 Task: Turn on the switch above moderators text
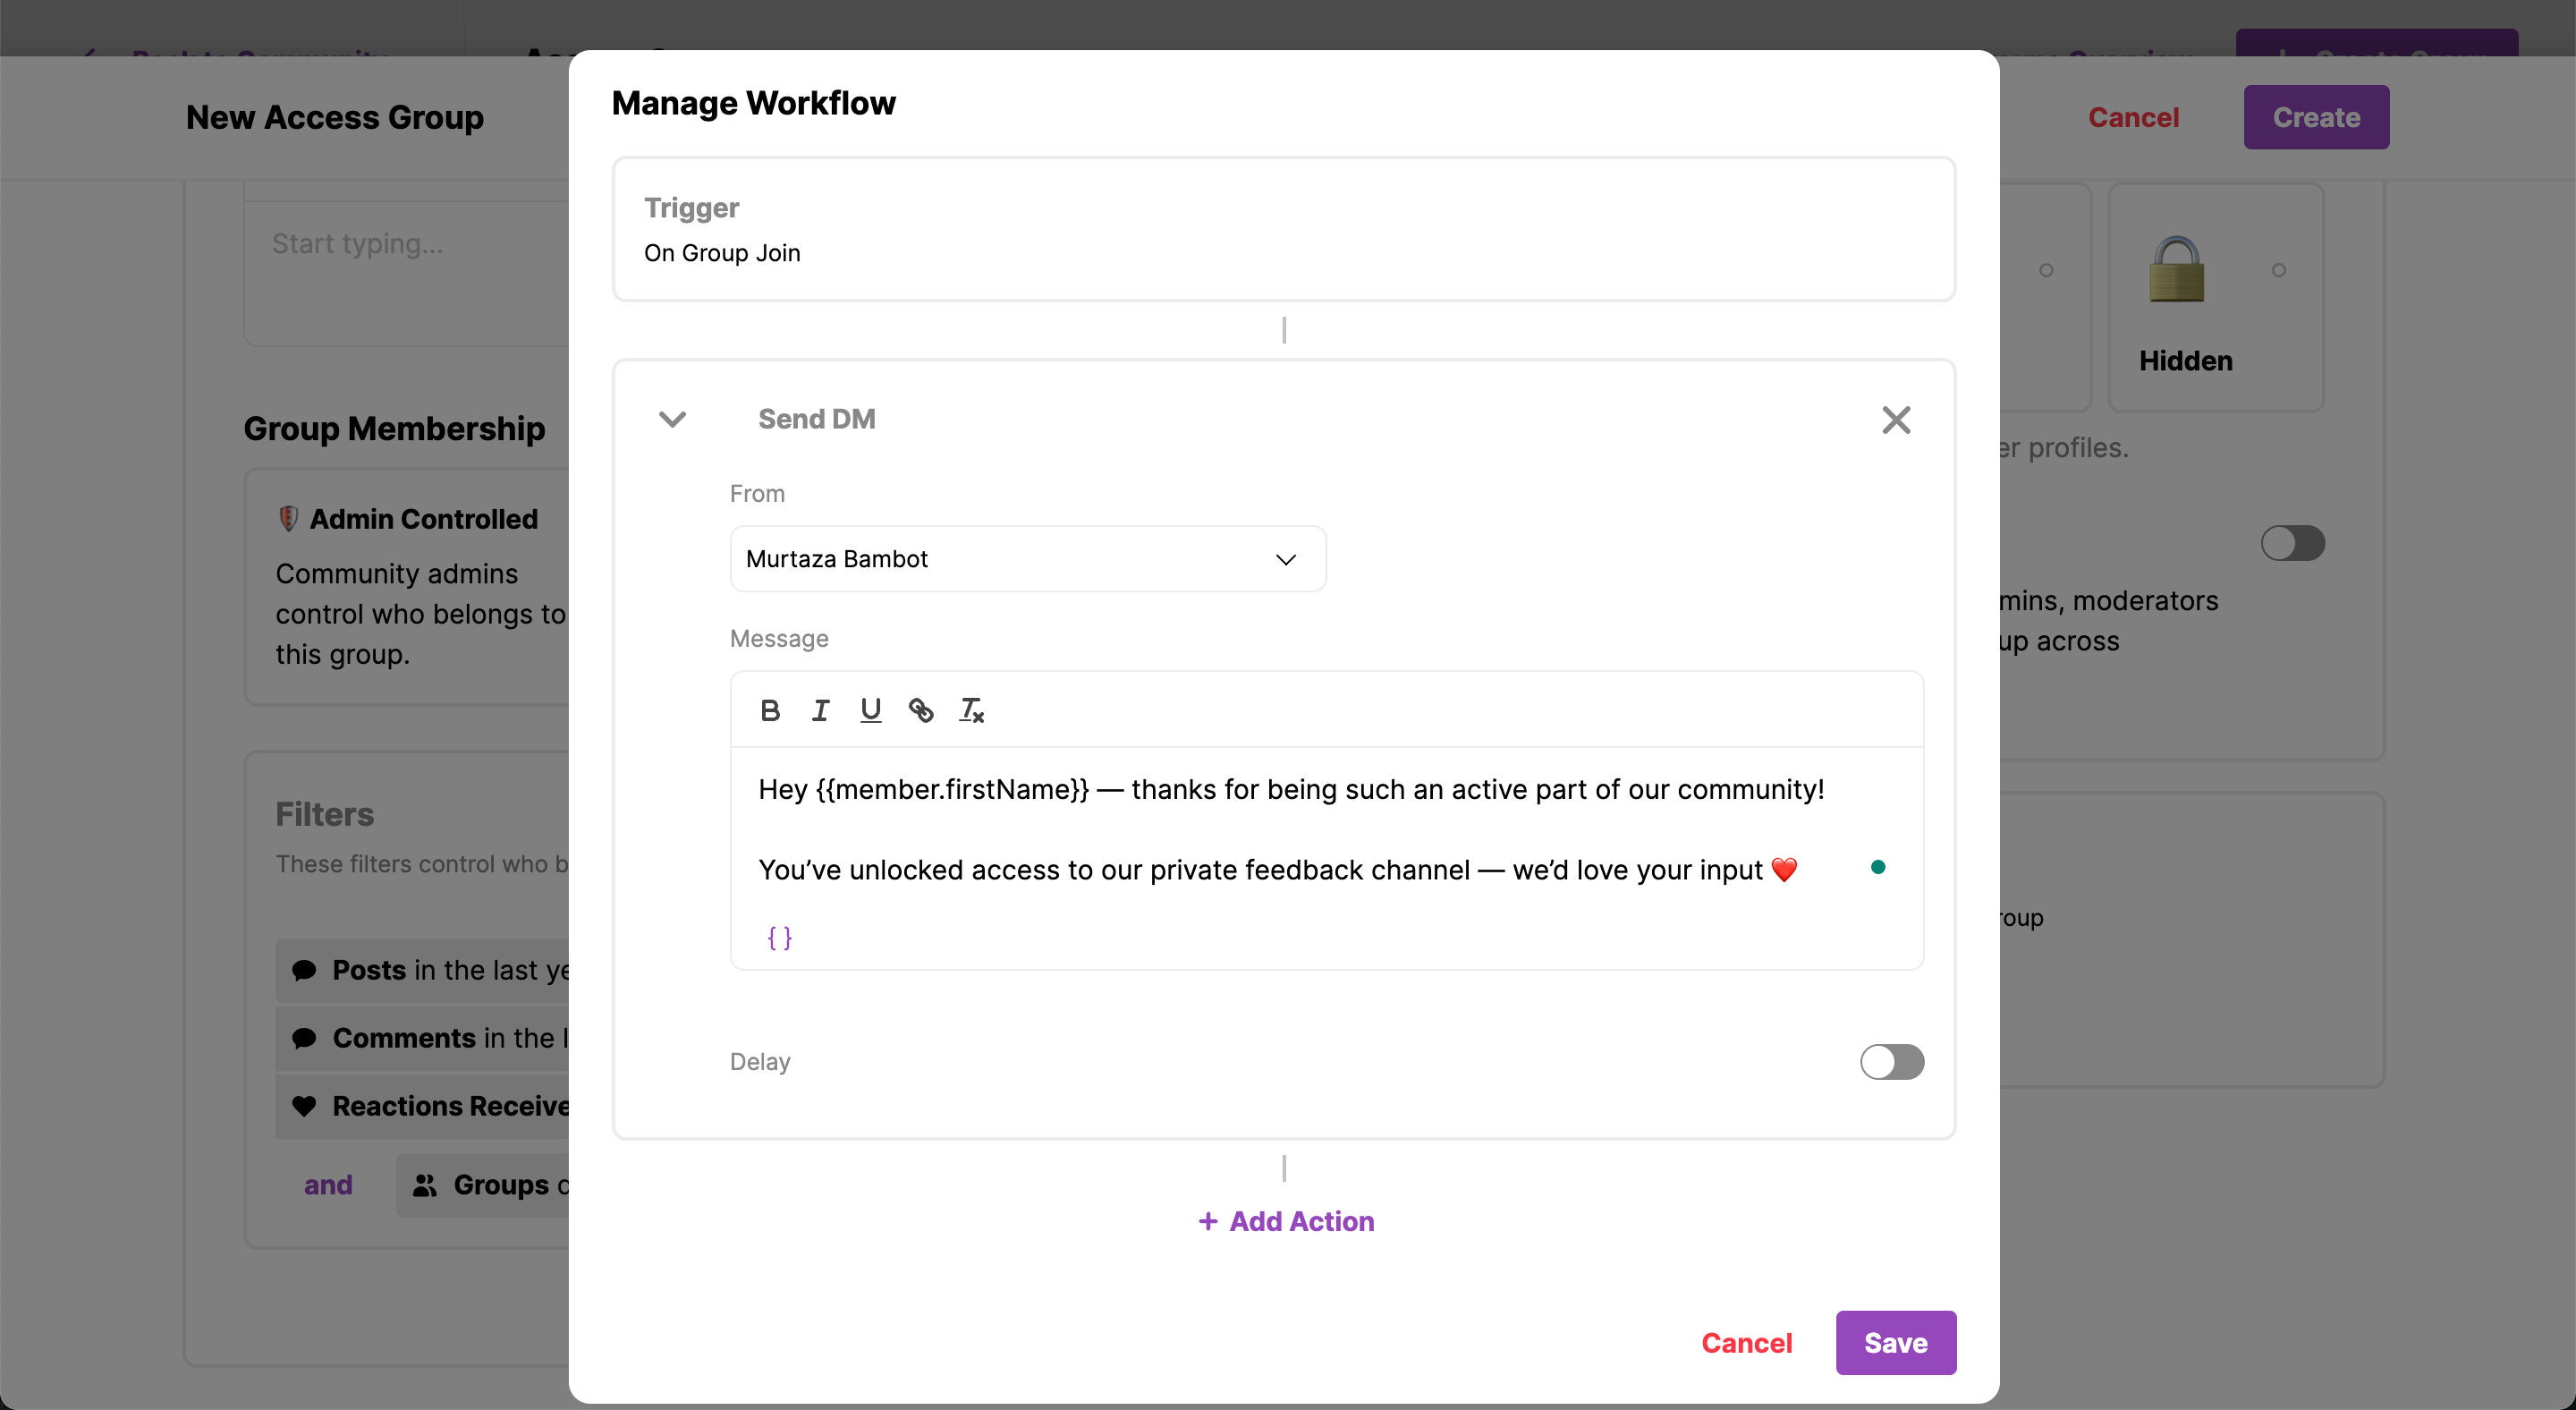(x=2292, y=543)
